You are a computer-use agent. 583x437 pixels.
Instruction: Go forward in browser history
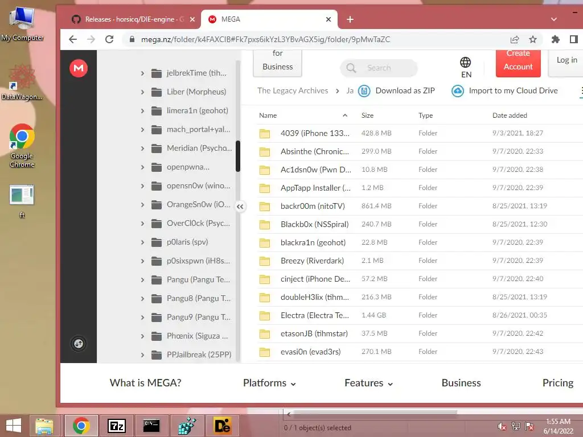point(91,39)
